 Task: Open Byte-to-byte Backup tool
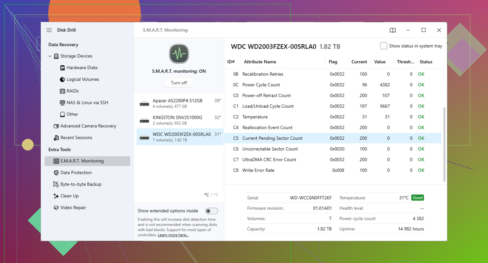[x=81, y=184]
